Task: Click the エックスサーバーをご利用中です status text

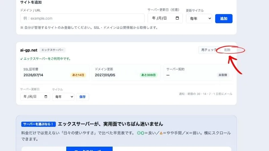Action: (46, 59)
